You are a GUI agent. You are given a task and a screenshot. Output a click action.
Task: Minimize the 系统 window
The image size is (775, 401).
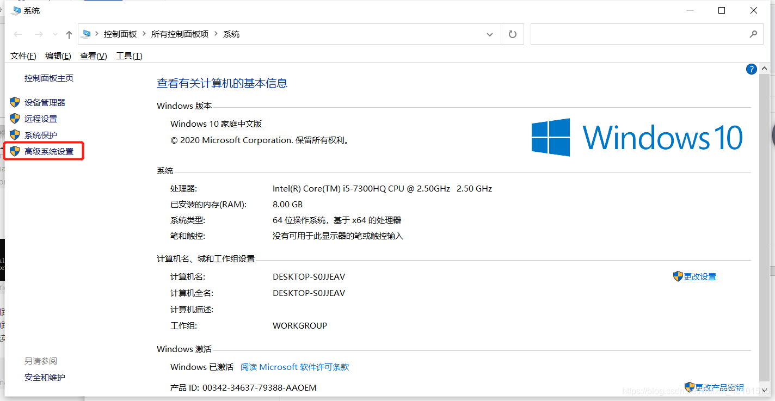point(690,10)
